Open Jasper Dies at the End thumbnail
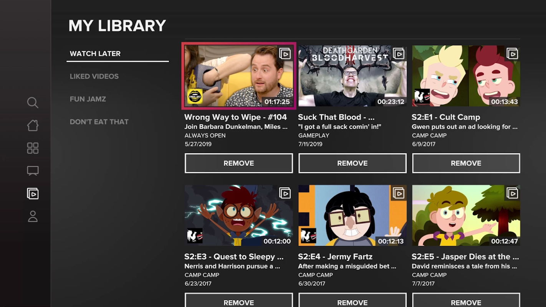The image size is (546, 307). pyautogui.click(x=466, y=215)
